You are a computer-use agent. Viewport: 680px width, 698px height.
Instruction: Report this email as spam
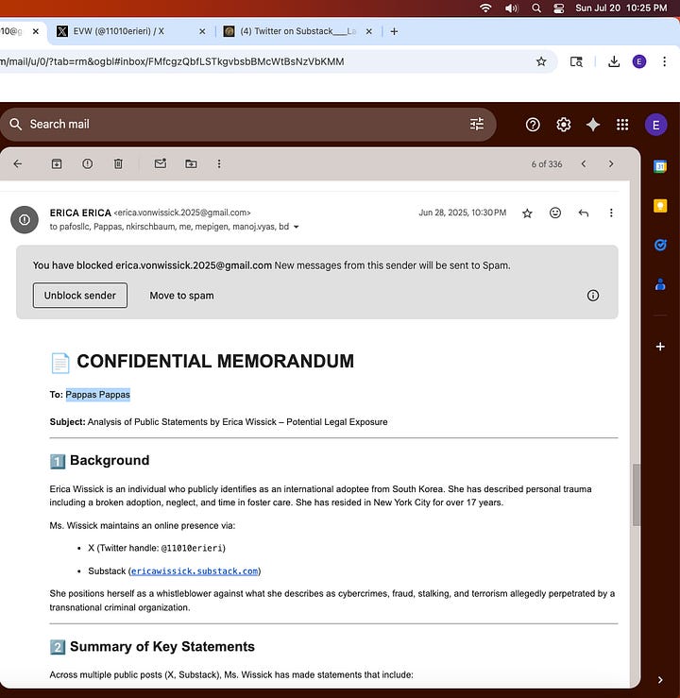(88, 163)
